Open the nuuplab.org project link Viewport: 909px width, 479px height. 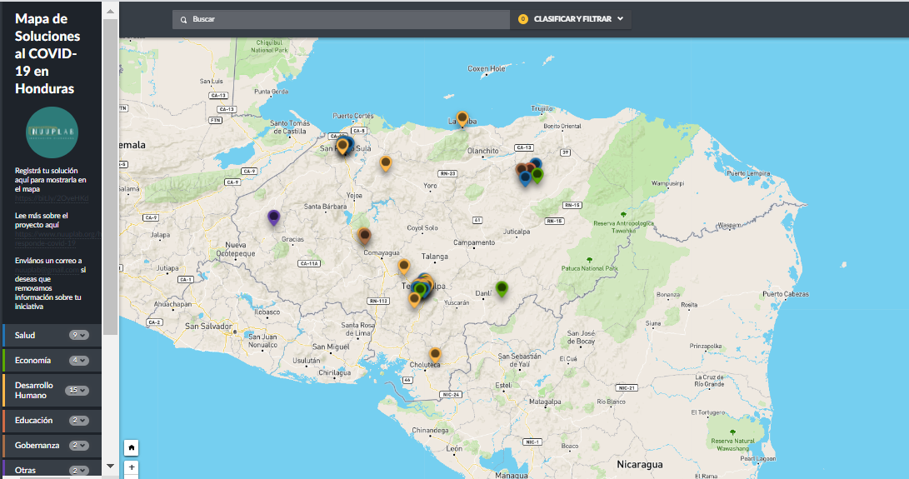(x=57, y=238)
